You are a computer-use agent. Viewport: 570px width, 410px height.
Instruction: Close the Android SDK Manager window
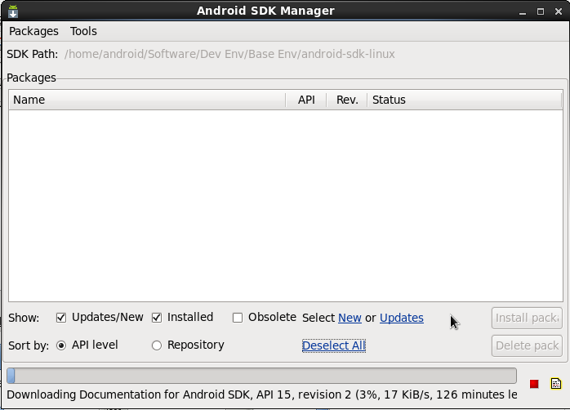[x=556, y=11]
